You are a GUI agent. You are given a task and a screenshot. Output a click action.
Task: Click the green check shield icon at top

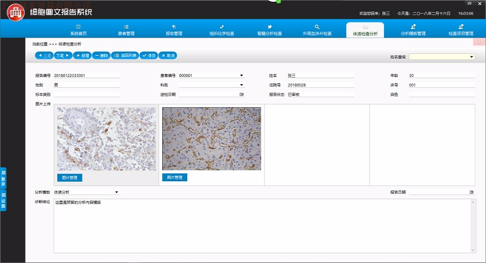(278, 2)
